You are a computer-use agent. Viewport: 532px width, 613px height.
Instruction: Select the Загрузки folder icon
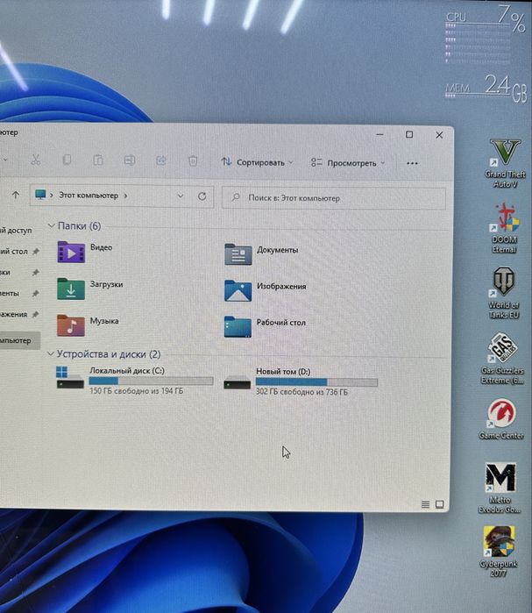(71, 289)
